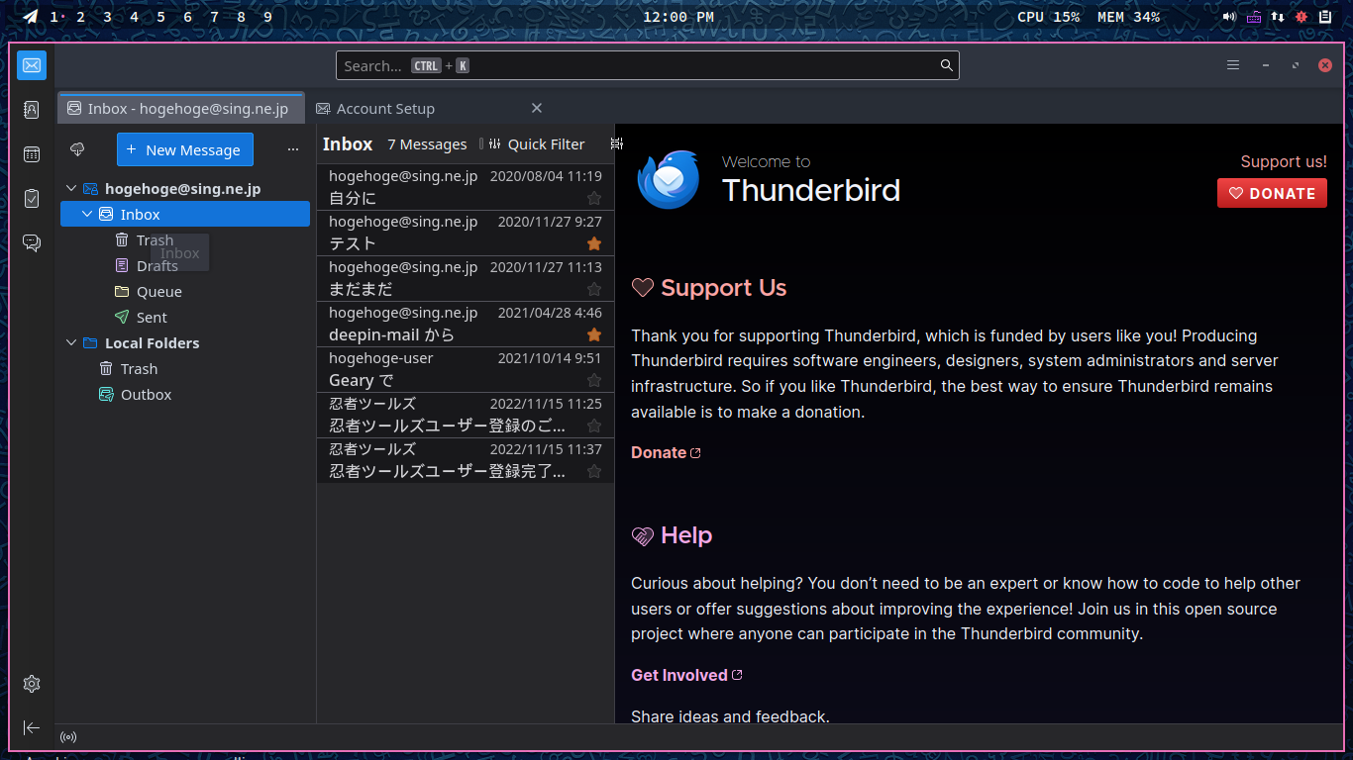
Task: Open the Chat sidebar icon
Action: (x=32, y=243)
